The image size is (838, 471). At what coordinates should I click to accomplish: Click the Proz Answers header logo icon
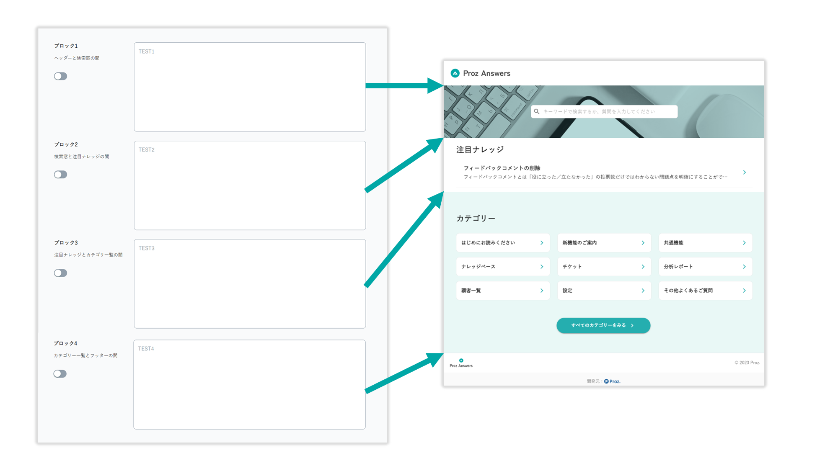pos(455,73)
